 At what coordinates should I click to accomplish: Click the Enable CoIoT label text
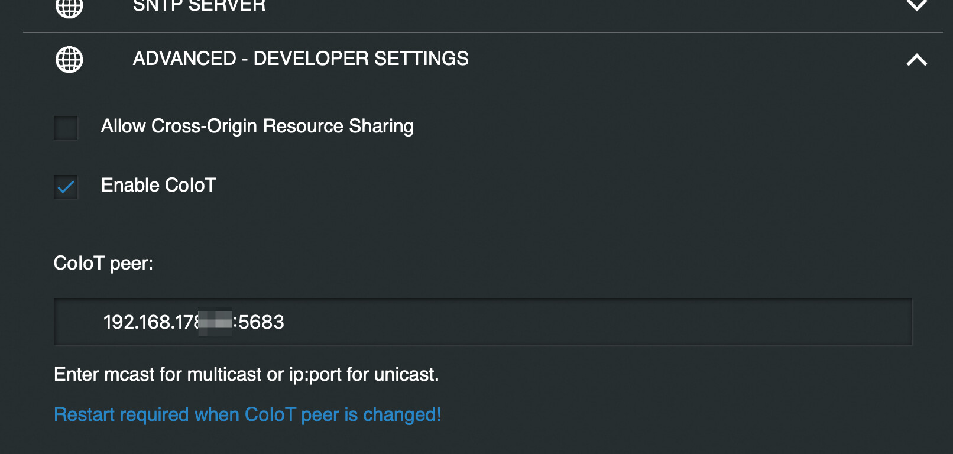point(158,185)
